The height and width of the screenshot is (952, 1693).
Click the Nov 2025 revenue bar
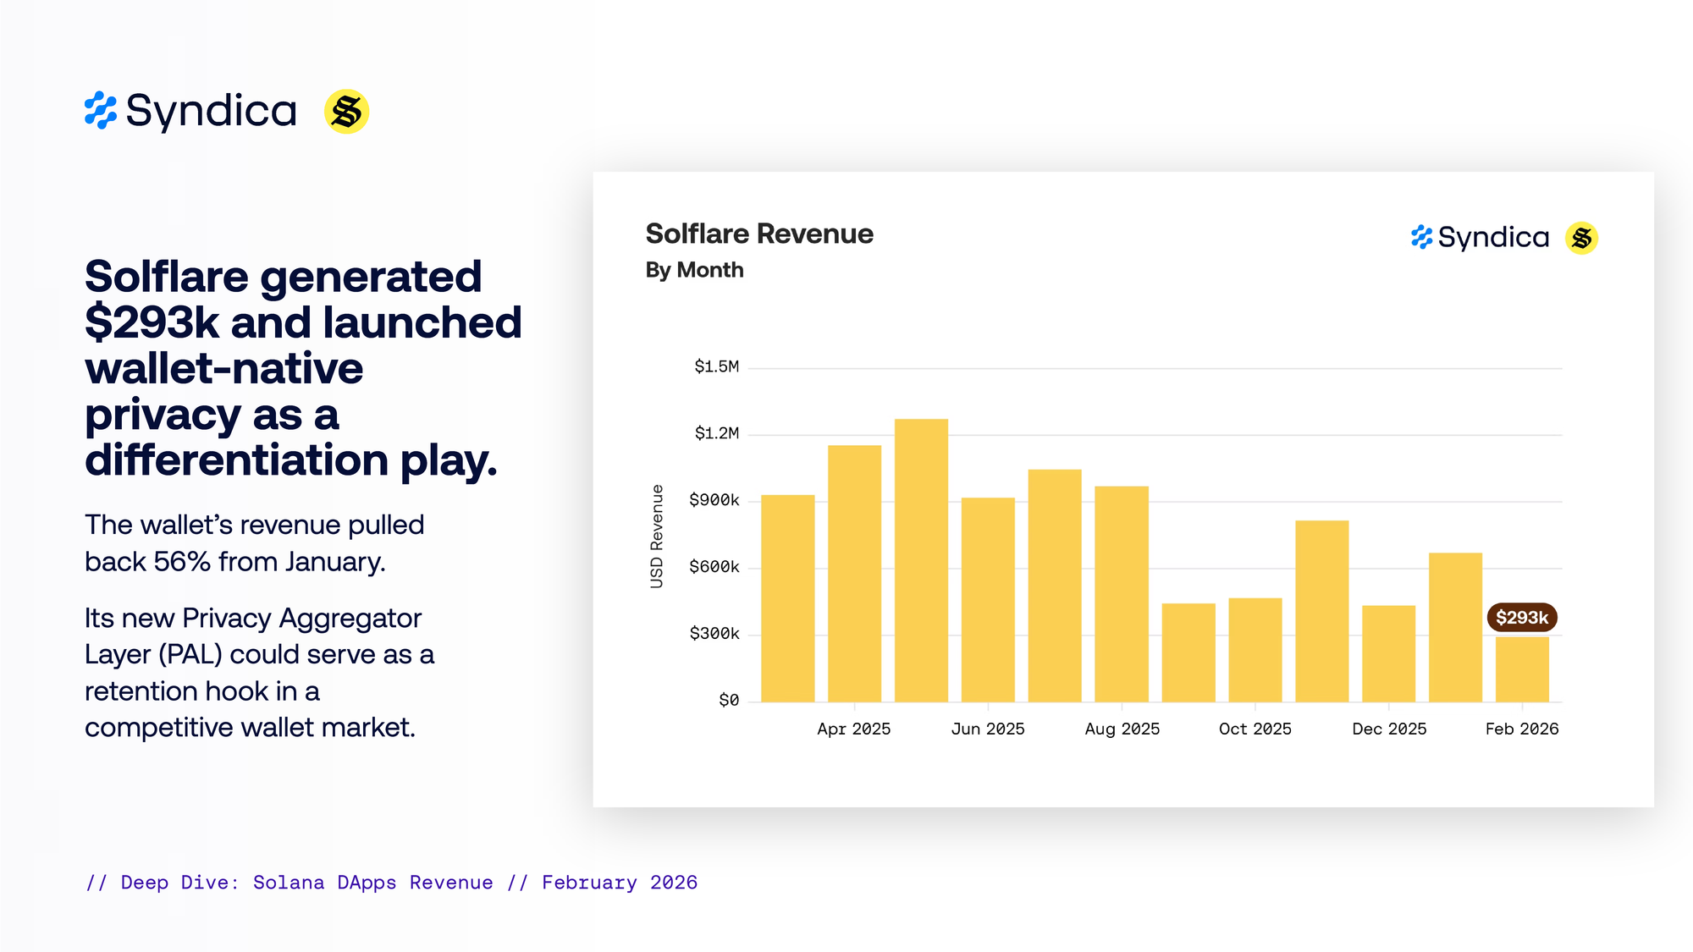tap(1321, 611)
